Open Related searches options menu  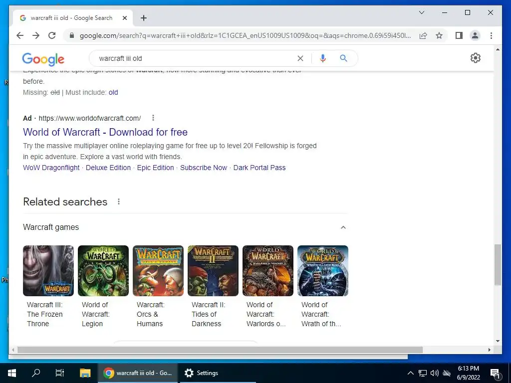(x=119, y=201)
